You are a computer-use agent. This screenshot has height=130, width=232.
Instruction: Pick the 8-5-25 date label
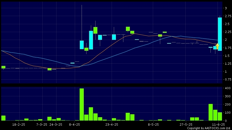click(x=153, y=125)
